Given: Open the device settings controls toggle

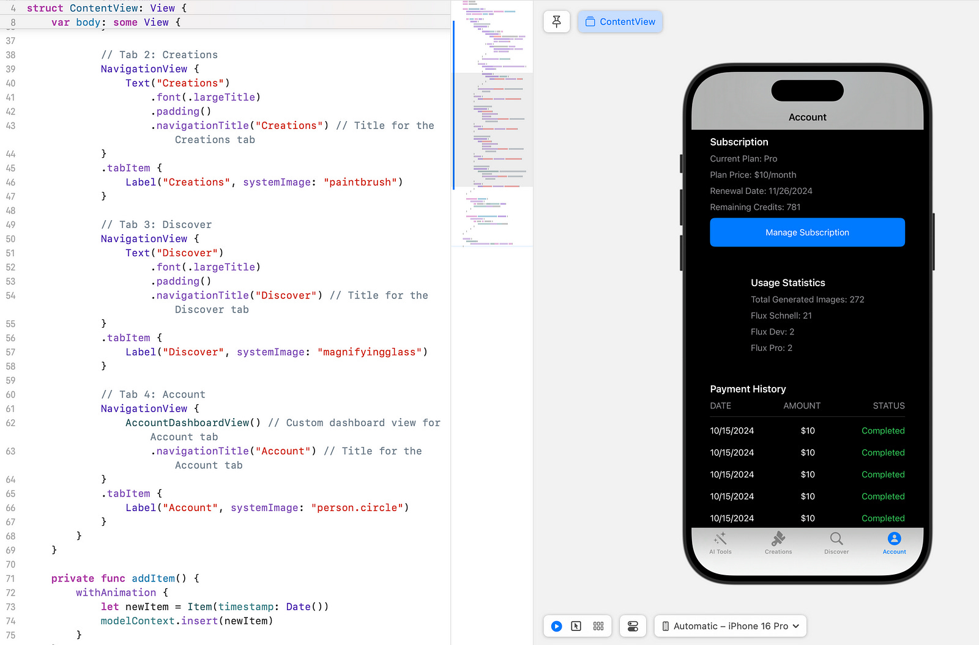Looking at the screenshot, I should [633, 625].
